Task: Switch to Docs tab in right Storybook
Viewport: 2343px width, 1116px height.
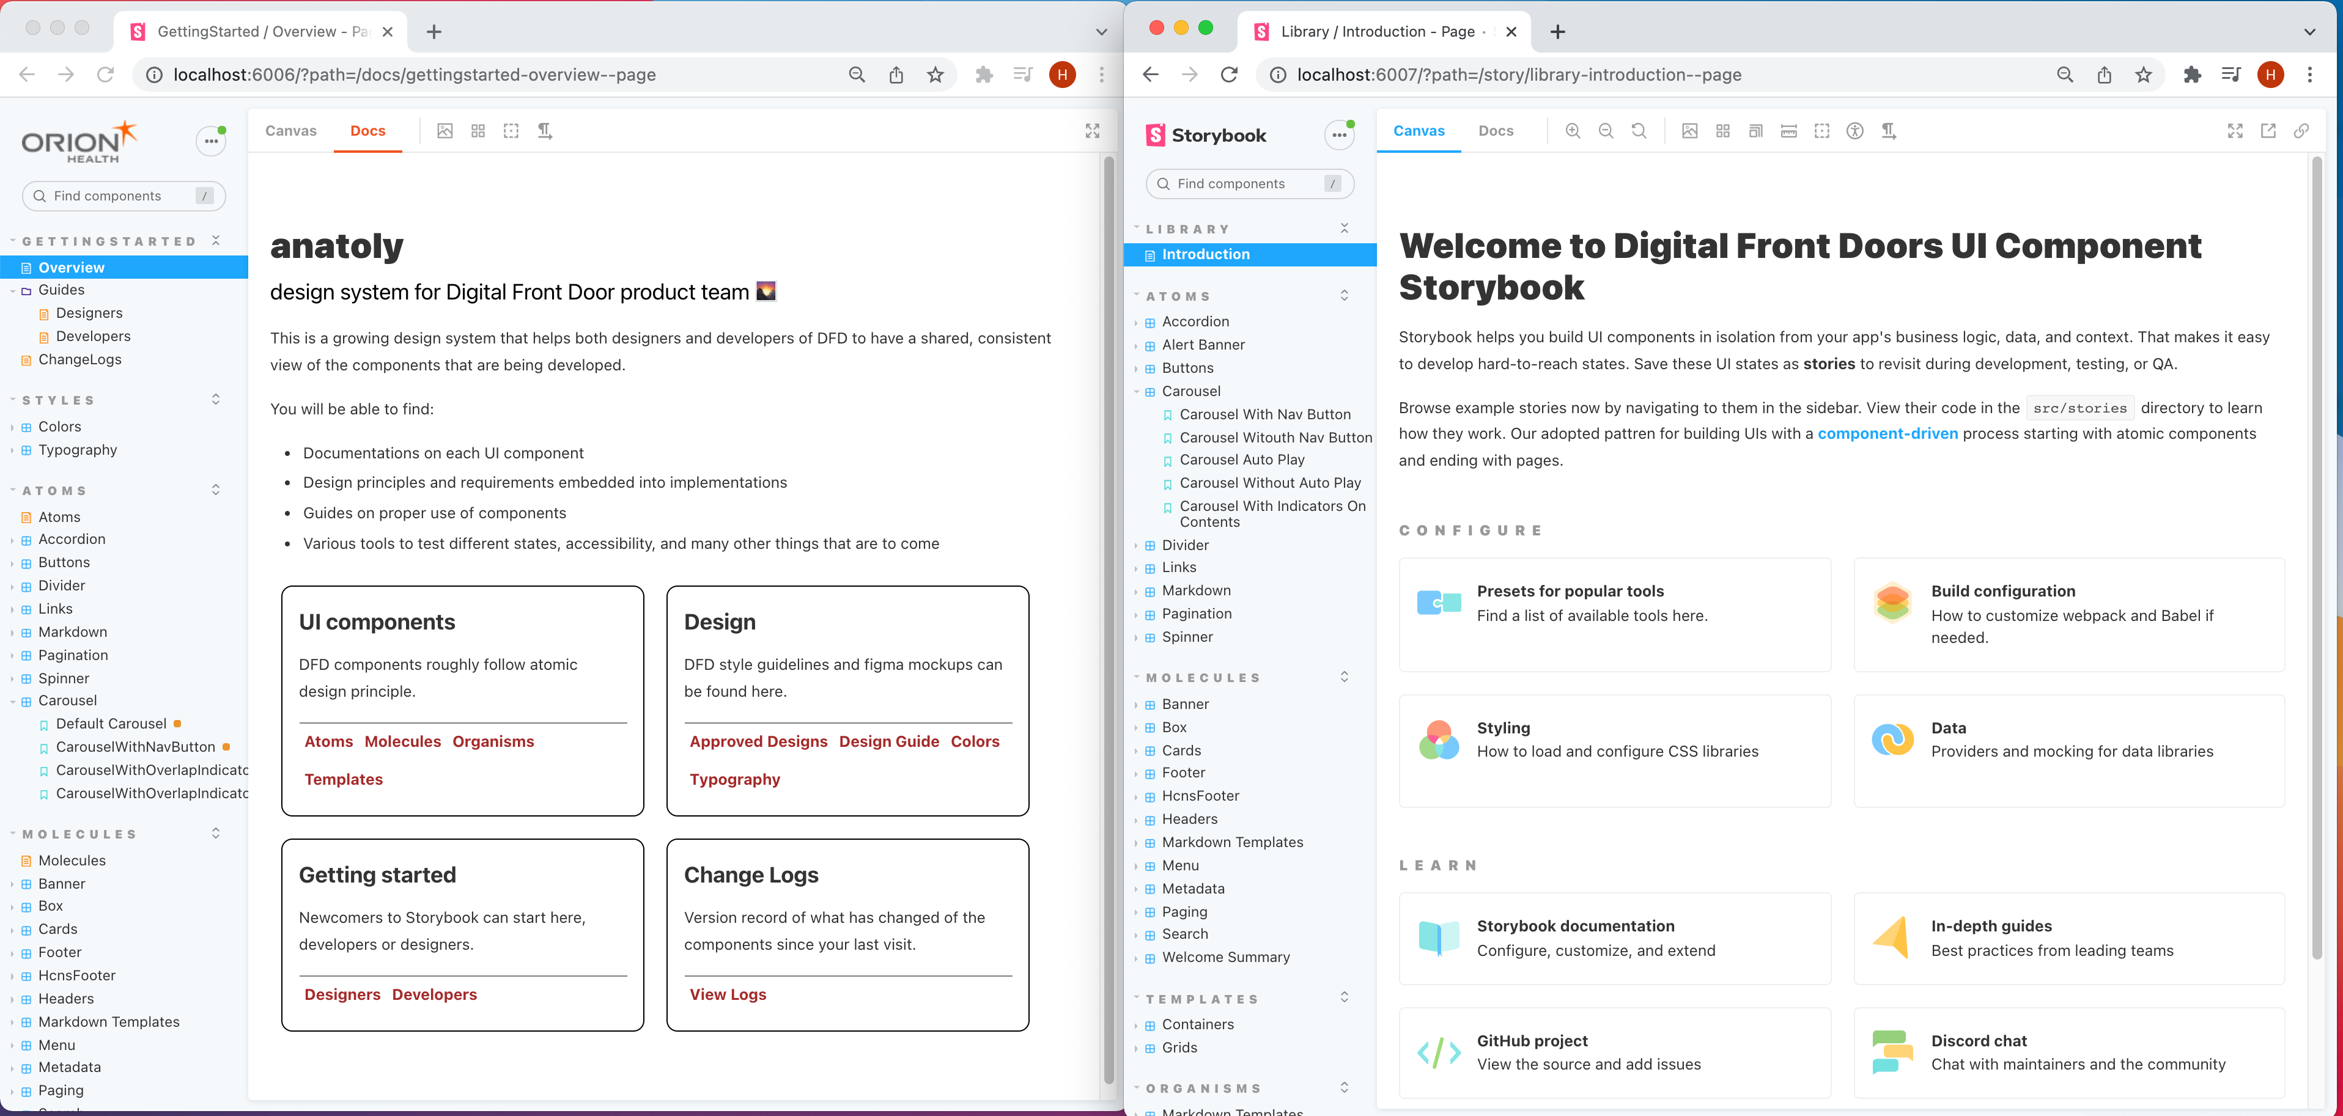Action: tap(1496, 131)
